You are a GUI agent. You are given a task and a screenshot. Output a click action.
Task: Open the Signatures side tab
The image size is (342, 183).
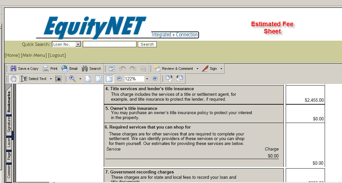click(9, 124)
